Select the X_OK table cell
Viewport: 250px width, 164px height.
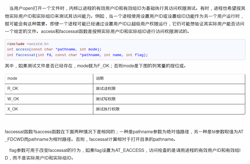pyautogui.click(x=12, y=109)
